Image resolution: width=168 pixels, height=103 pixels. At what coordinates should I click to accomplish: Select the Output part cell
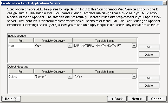tap(21, 76)
